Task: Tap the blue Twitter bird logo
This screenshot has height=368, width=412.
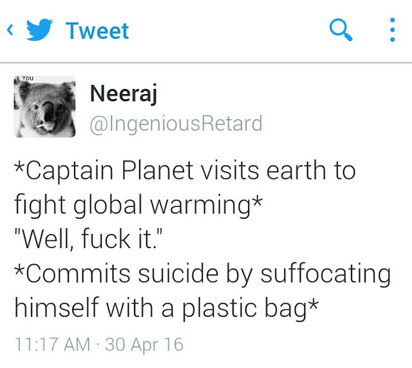Action: coord(39,30)
